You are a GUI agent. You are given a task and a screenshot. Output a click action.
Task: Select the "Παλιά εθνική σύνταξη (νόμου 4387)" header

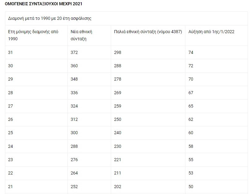pos(148,32)
